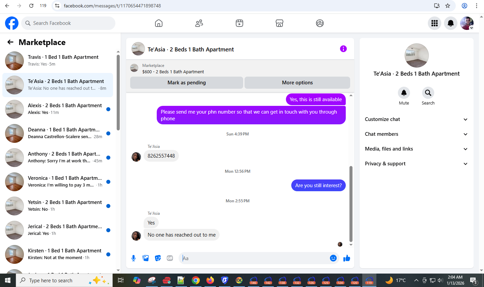Expand Privacy & support section

point(416,164)
